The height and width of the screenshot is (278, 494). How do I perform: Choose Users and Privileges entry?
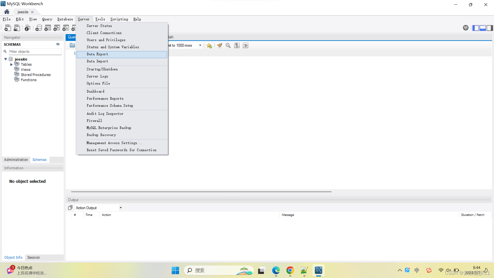pyautogui.click(x=122, y=40)
